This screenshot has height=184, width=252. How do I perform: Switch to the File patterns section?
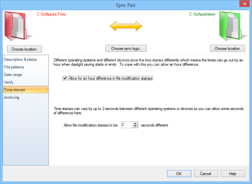point(26,67)
